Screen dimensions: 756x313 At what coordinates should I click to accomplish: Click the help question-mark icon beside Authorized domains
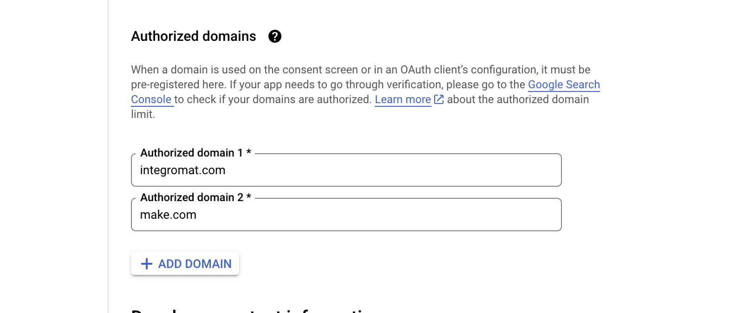pos(275,36)
